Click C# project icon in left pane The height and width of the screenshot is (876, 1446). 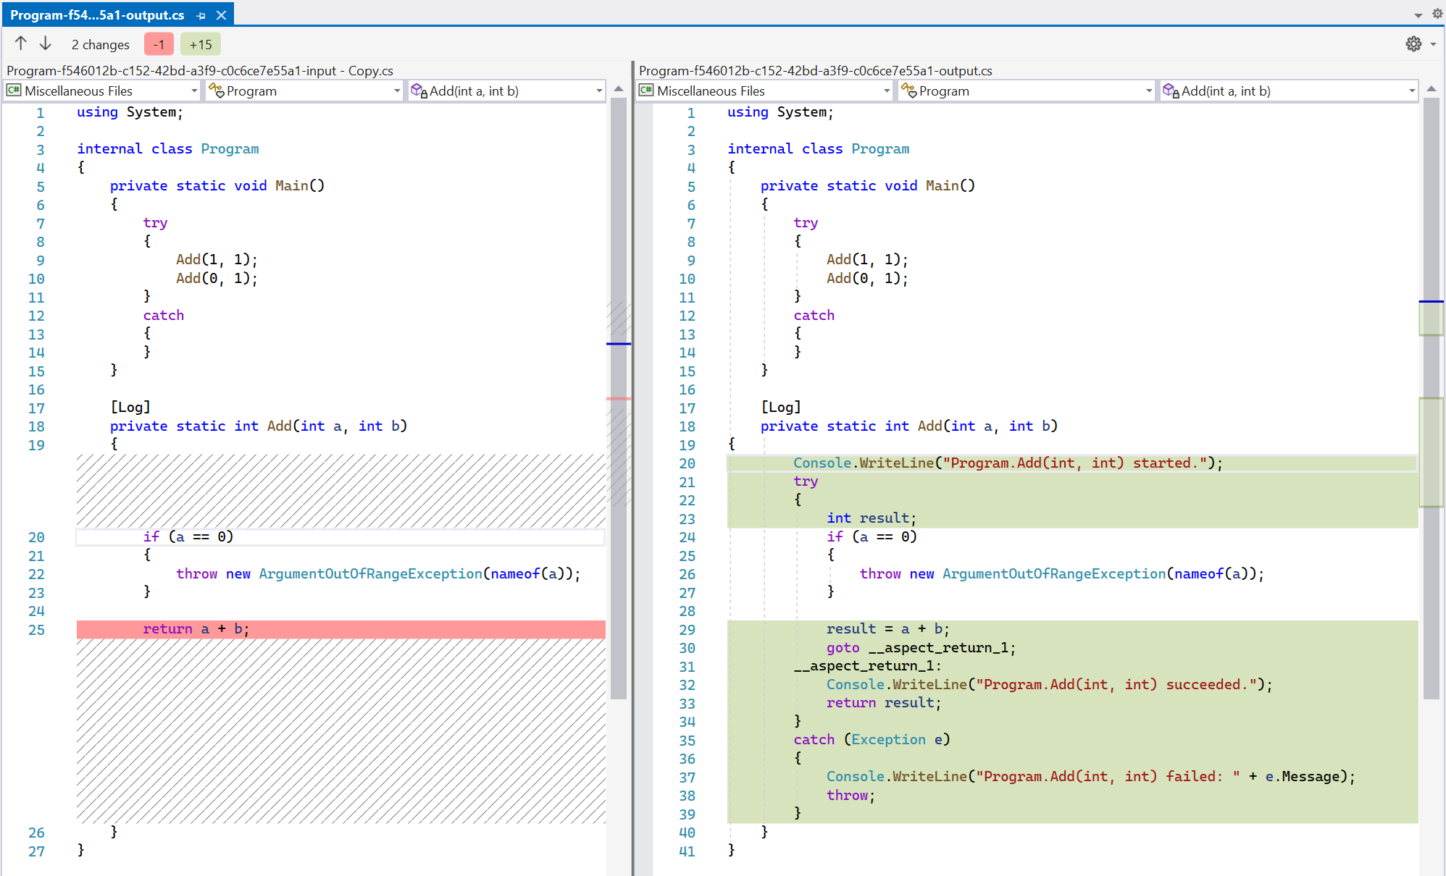point(14,90)
